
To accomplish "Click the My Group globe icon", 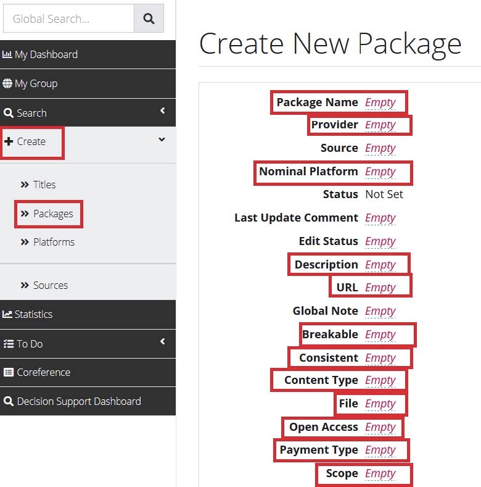I will [7, 83].
